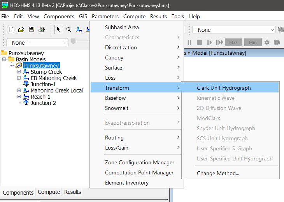Click the Open Project folder icon
This screenshot has width=284, height=202.
(x=21, y=30)
